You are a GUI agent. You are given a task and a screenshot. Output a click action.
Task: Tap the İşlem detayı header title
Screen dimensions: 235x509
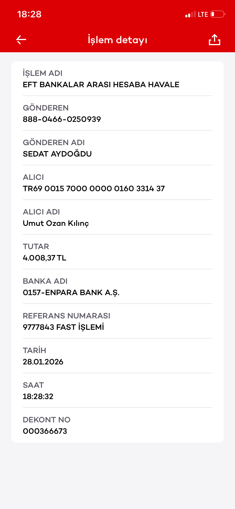coord(117,40)
